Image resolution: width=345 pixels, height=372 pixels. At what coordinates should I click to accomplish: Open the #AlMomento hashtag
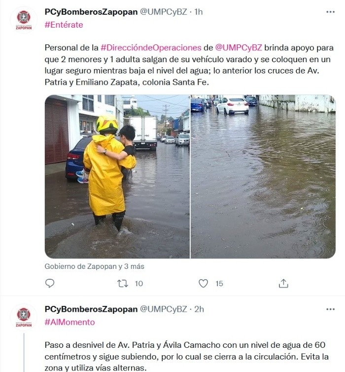[69, 322]
